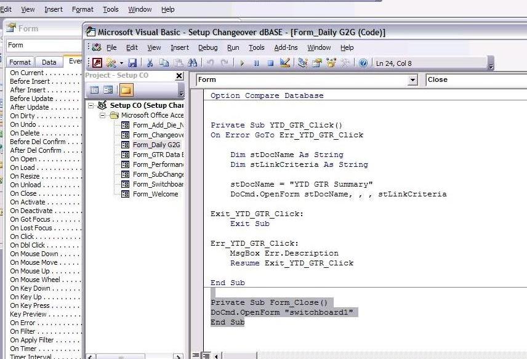Image resolution: width=527 pixels, height=359 pixels.
Task: Toggle Full Module View button at code bottom
Action: pyautogui.click(x=206, y=355)
